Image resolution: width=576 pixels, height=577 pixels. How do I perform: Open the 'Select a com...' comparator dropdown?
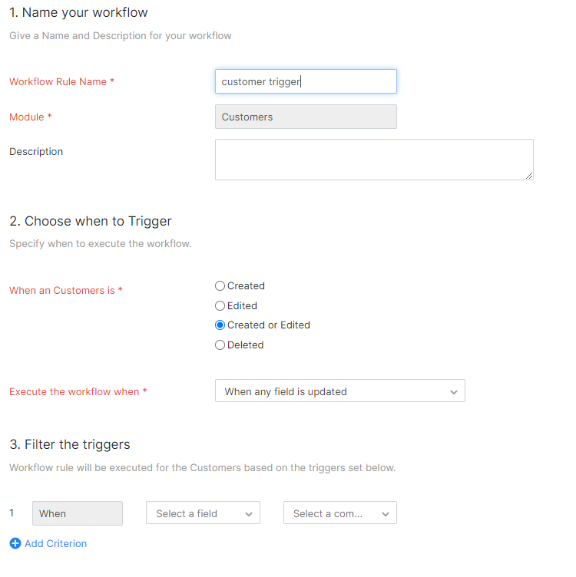(339, 513)
